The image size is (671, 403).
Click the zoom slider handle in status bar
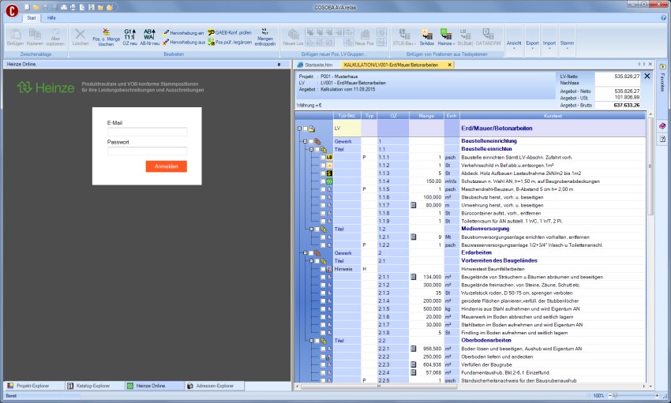tap(616, 396)
